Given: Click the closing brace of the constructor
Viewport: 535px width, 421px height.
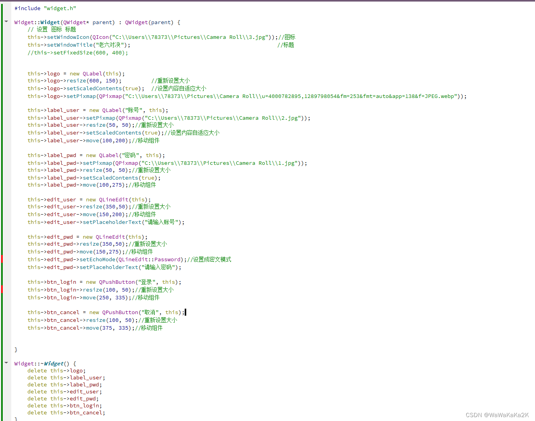Looking at the screenshot, I should [16, 349].
